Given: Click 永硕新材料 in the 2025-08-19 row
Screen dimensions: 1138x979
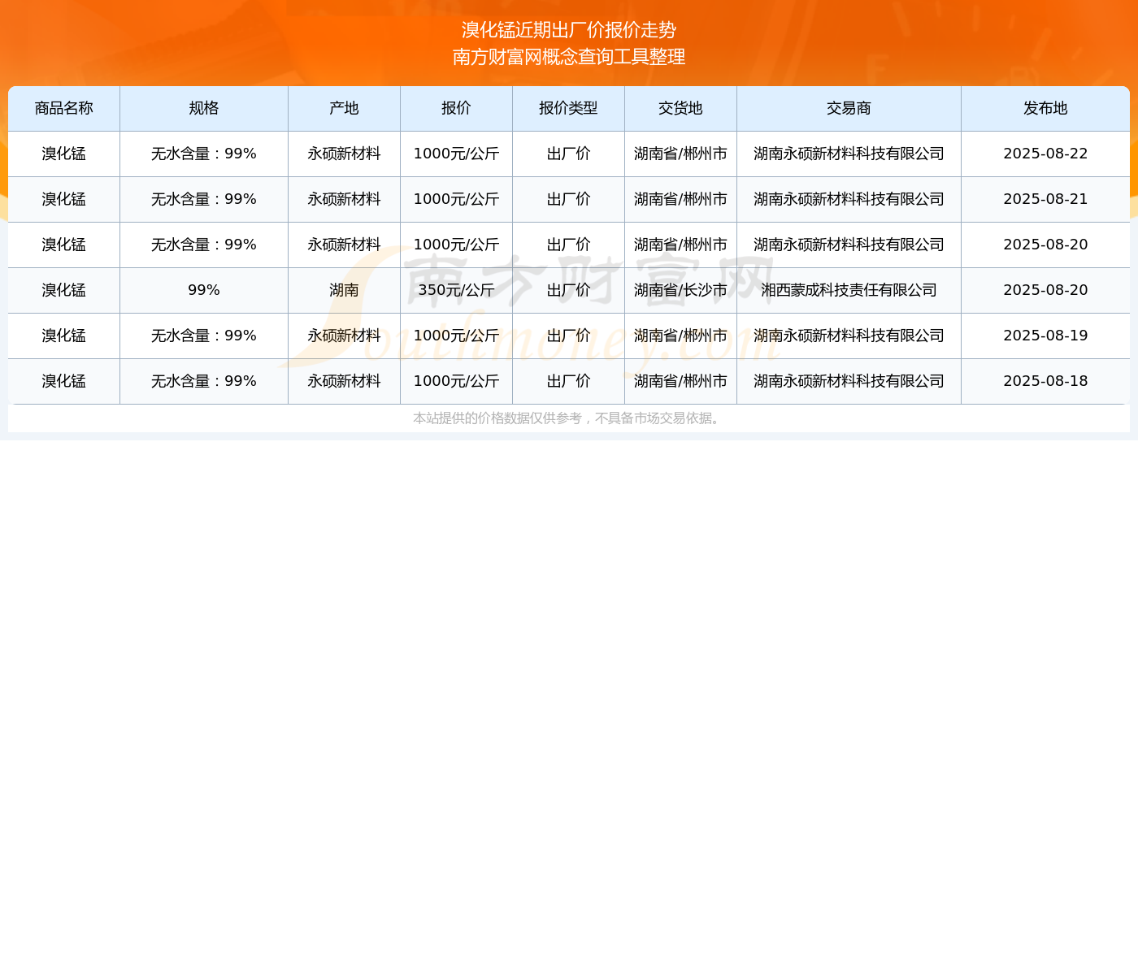Looking at the screenshot, I should coord(345,336).
